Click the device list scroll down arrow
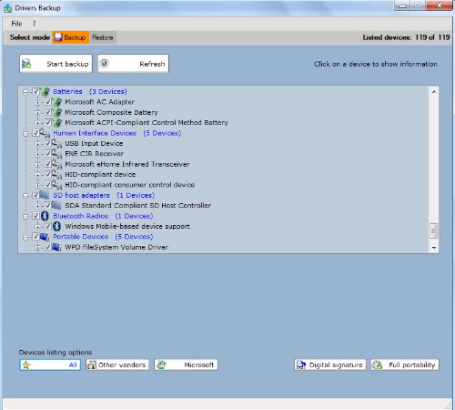 pos(434,248)
